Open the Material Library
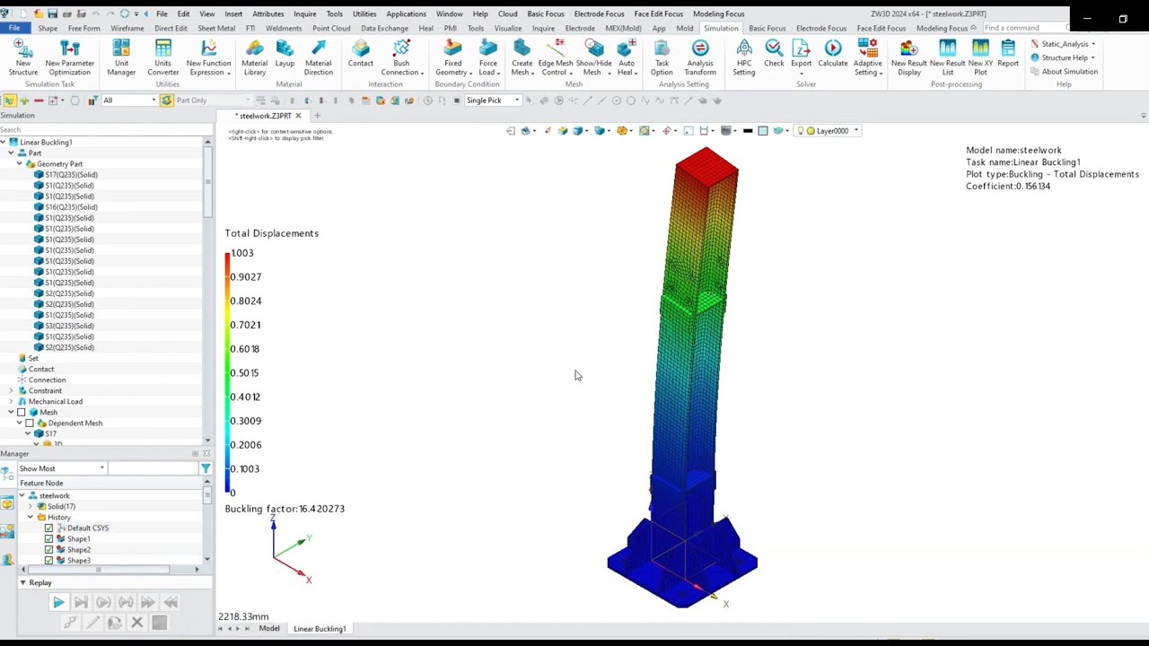This screenshot has height=646, width=1149. [254, 57]
